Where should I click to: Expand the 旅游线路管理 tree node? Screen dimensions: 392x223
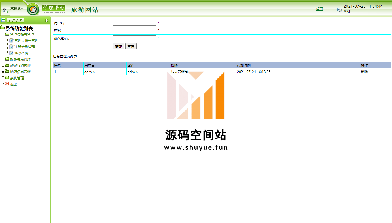point(3,65)
